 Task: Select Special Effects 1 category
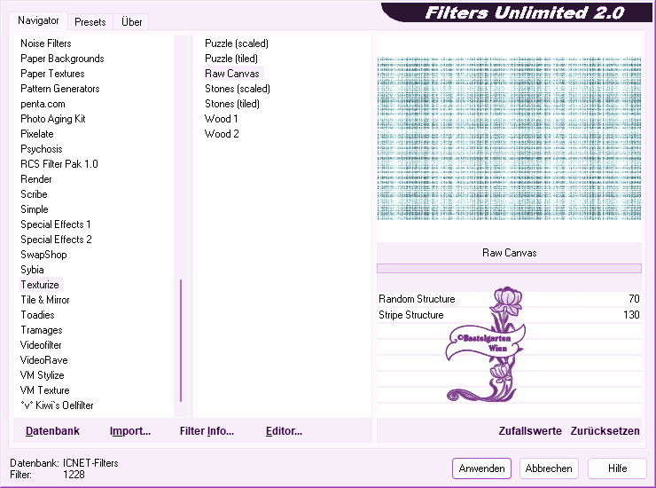(55, 224)
